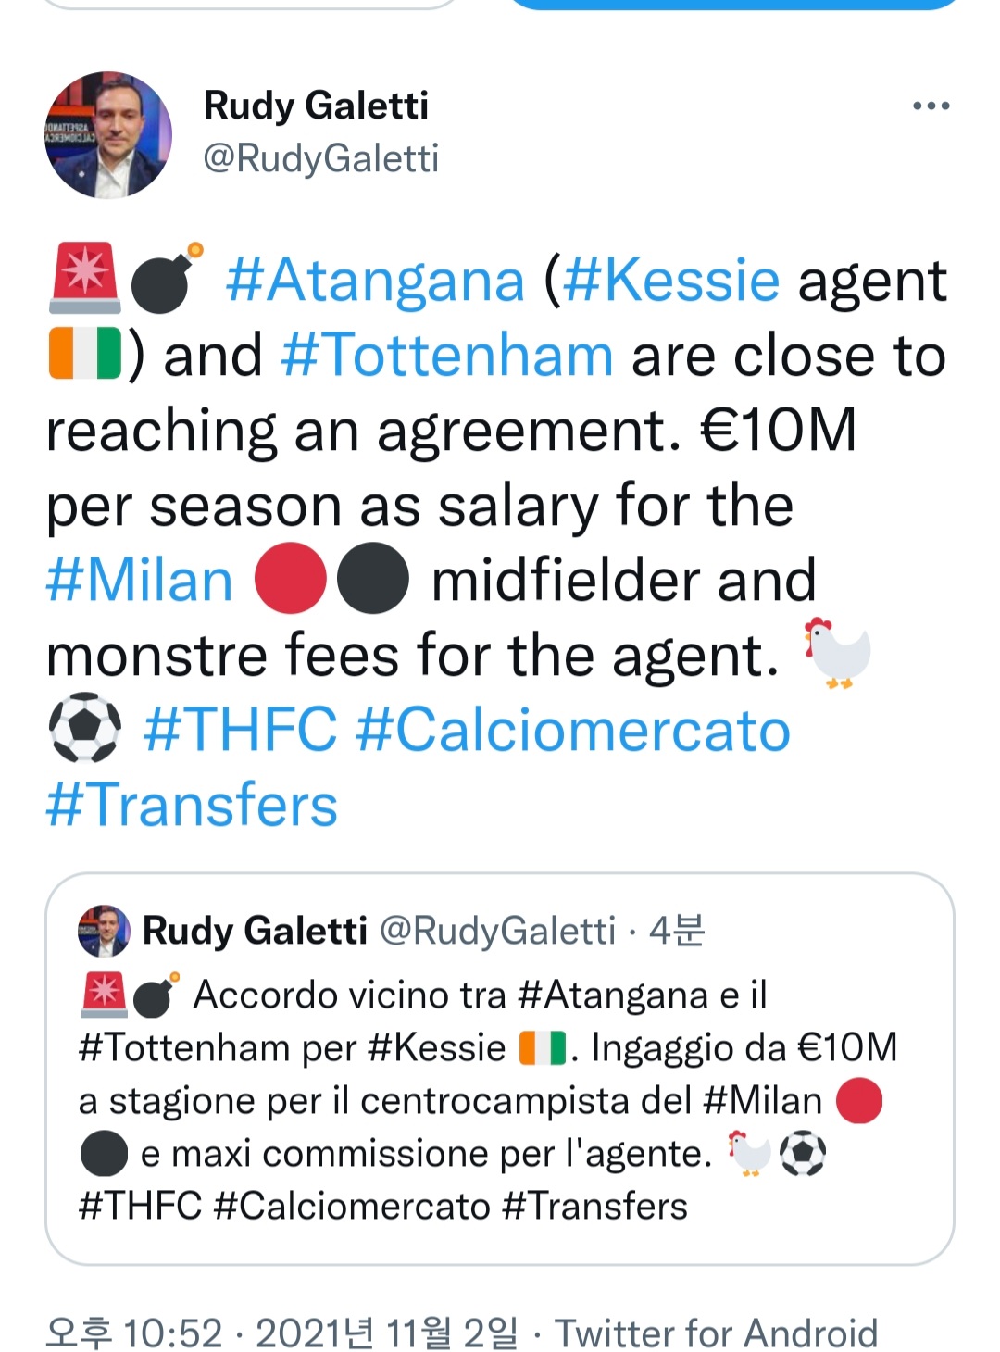
Task: Tap the small avatar in the quoted tweet
Action: (x=104, y=931)
